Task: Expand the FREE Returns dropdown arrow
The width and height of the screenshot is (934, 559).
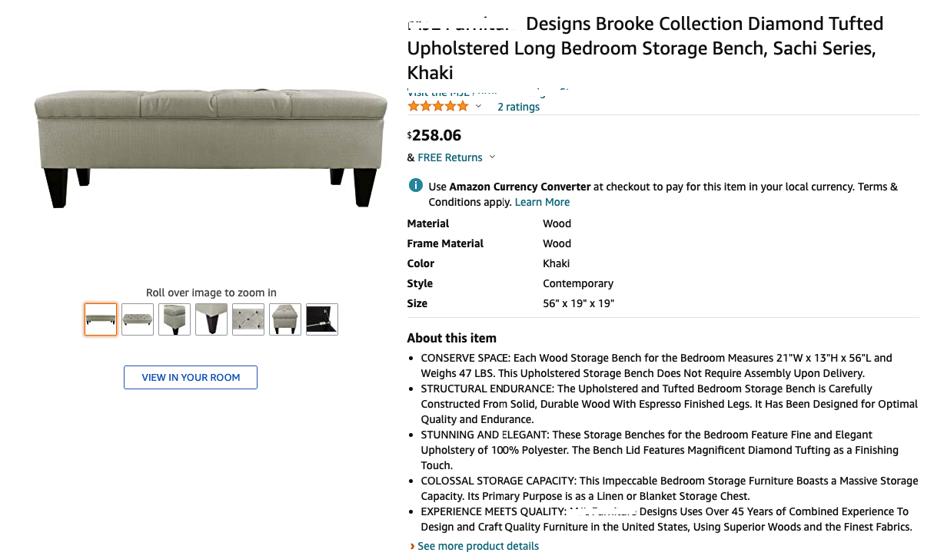Action: point(492,157)
